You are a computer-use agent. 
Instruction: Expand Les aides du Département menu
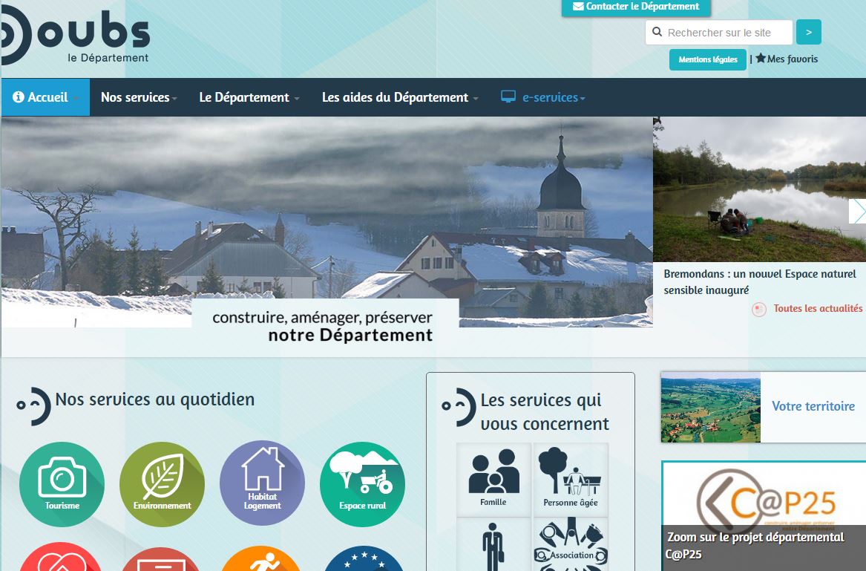(400, 97)
